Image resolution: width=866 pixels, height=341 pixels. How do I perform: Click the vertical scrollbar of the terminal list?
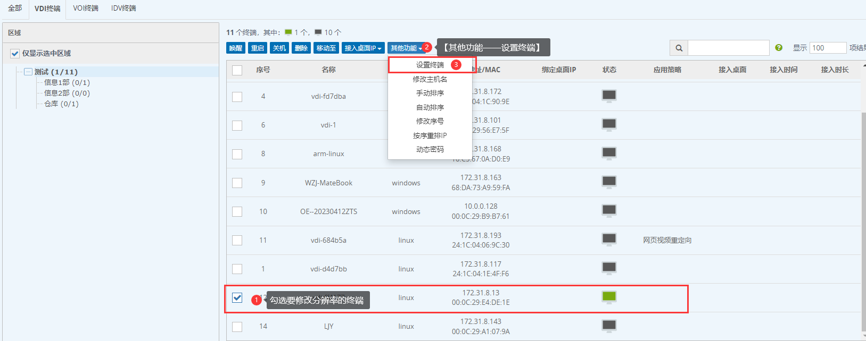click(863, 212)
